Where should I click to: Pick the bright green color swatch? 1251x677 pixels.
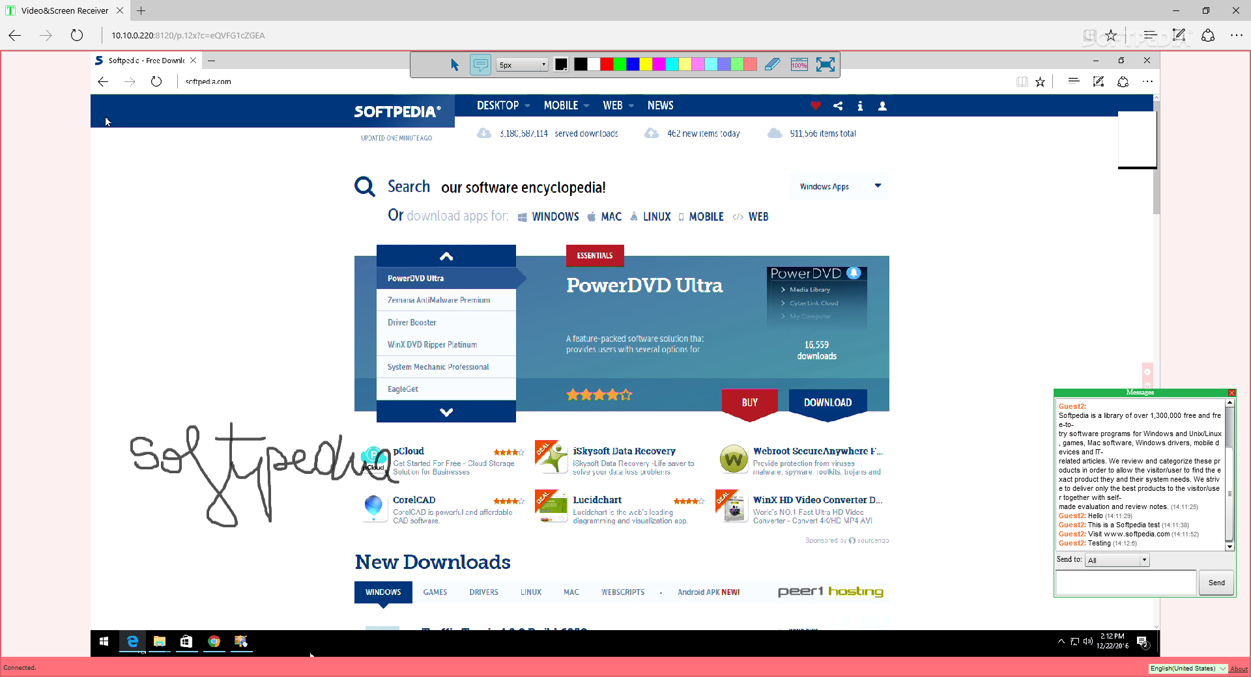pyautogui.click(x=620, y=64)
